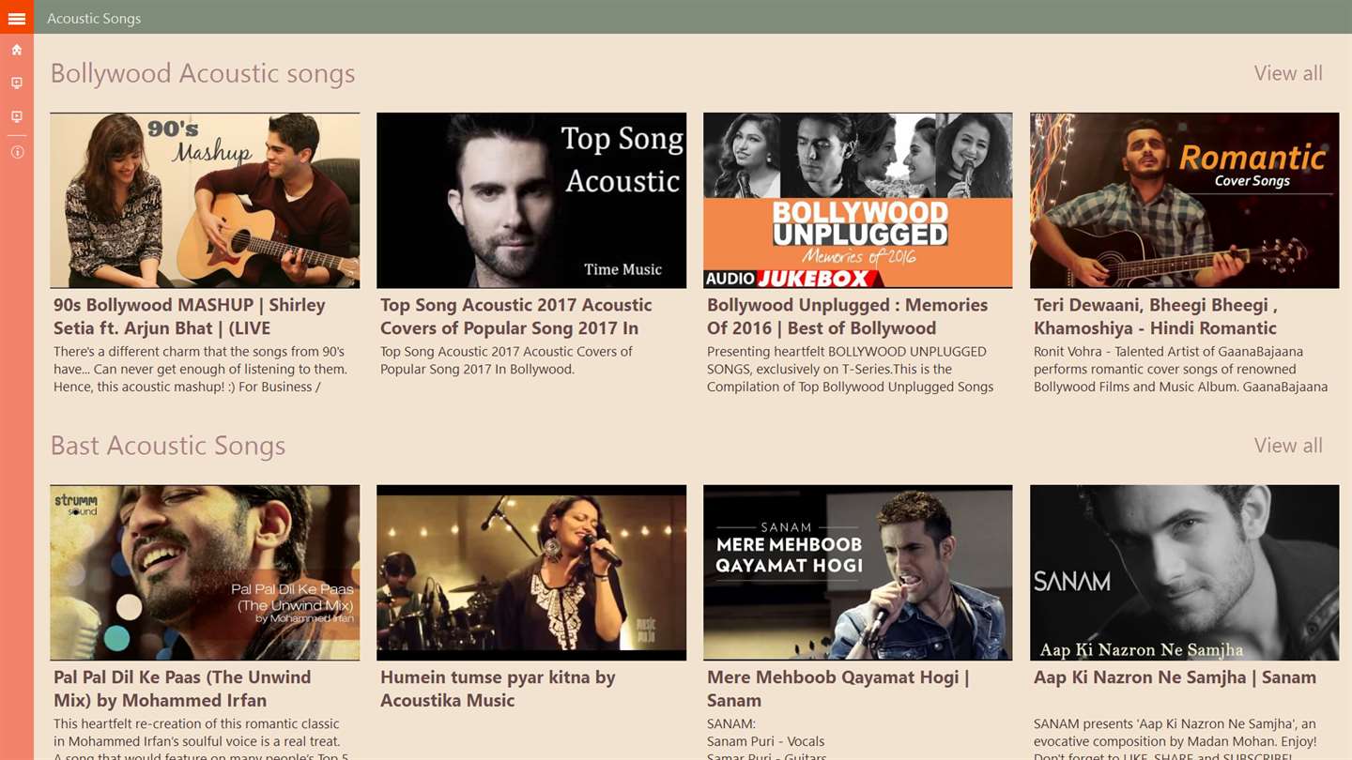The width and height of the screenshot is (1352, 760).
Task: Click description 'Sanam Puri - Vocals'
Action: coord(765,741)
